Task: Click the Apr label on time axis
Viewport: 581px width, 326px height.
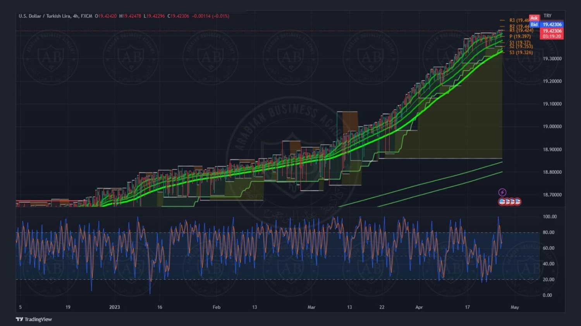Action: [x=419, y=307]
